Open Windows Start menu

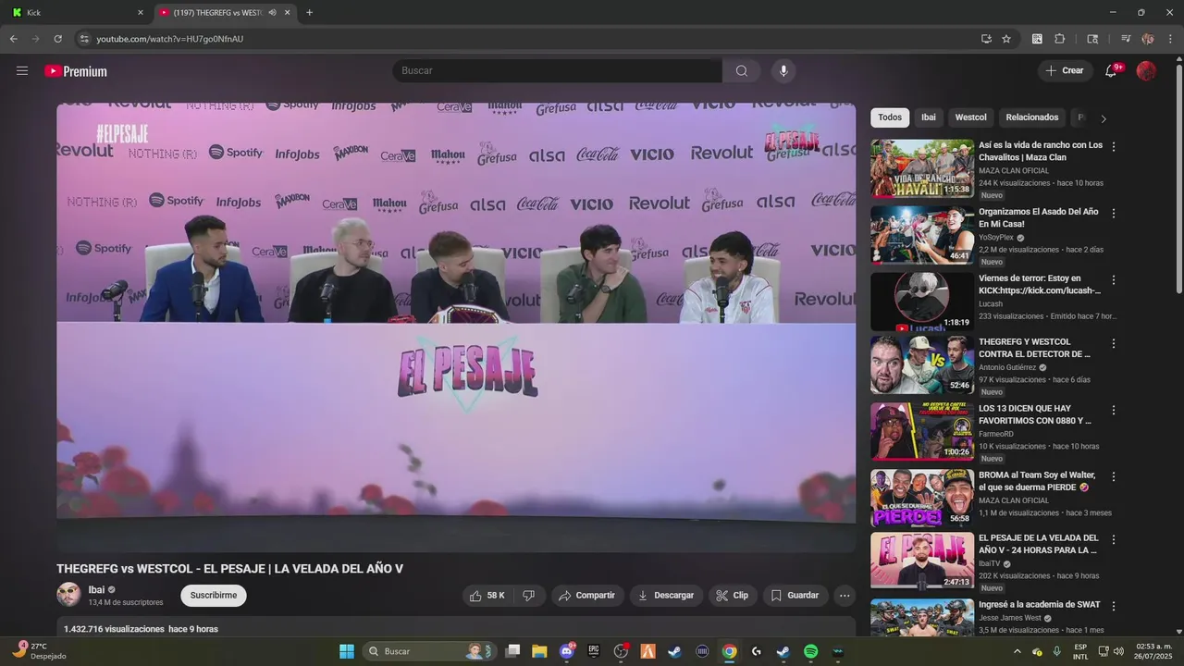pos(347,651)
